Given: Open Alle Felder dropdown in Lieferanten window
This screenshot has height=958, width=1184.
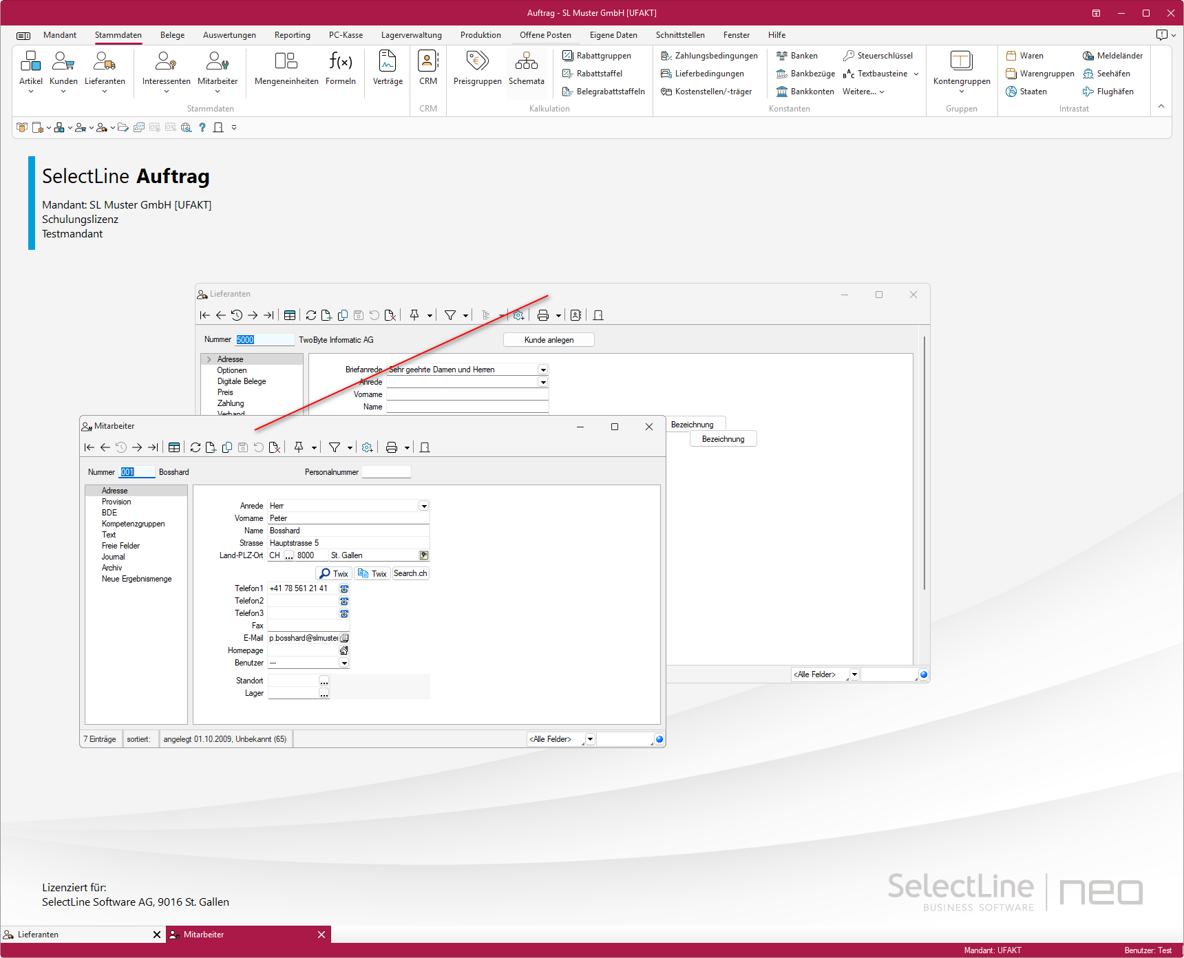Looking at the screenshot, I should click(x=854, y=674).
